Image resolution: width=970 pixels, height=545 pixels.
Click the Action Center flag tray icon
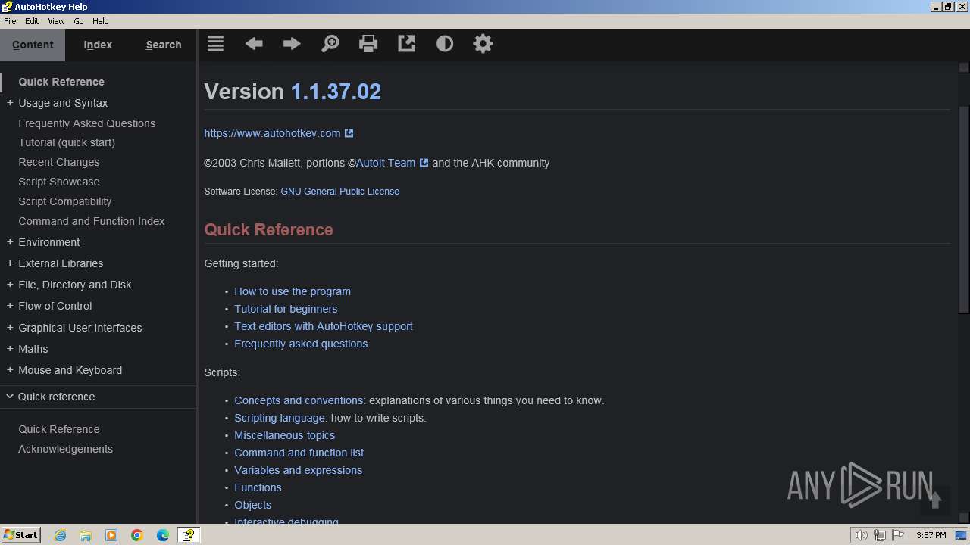(898, 535)
